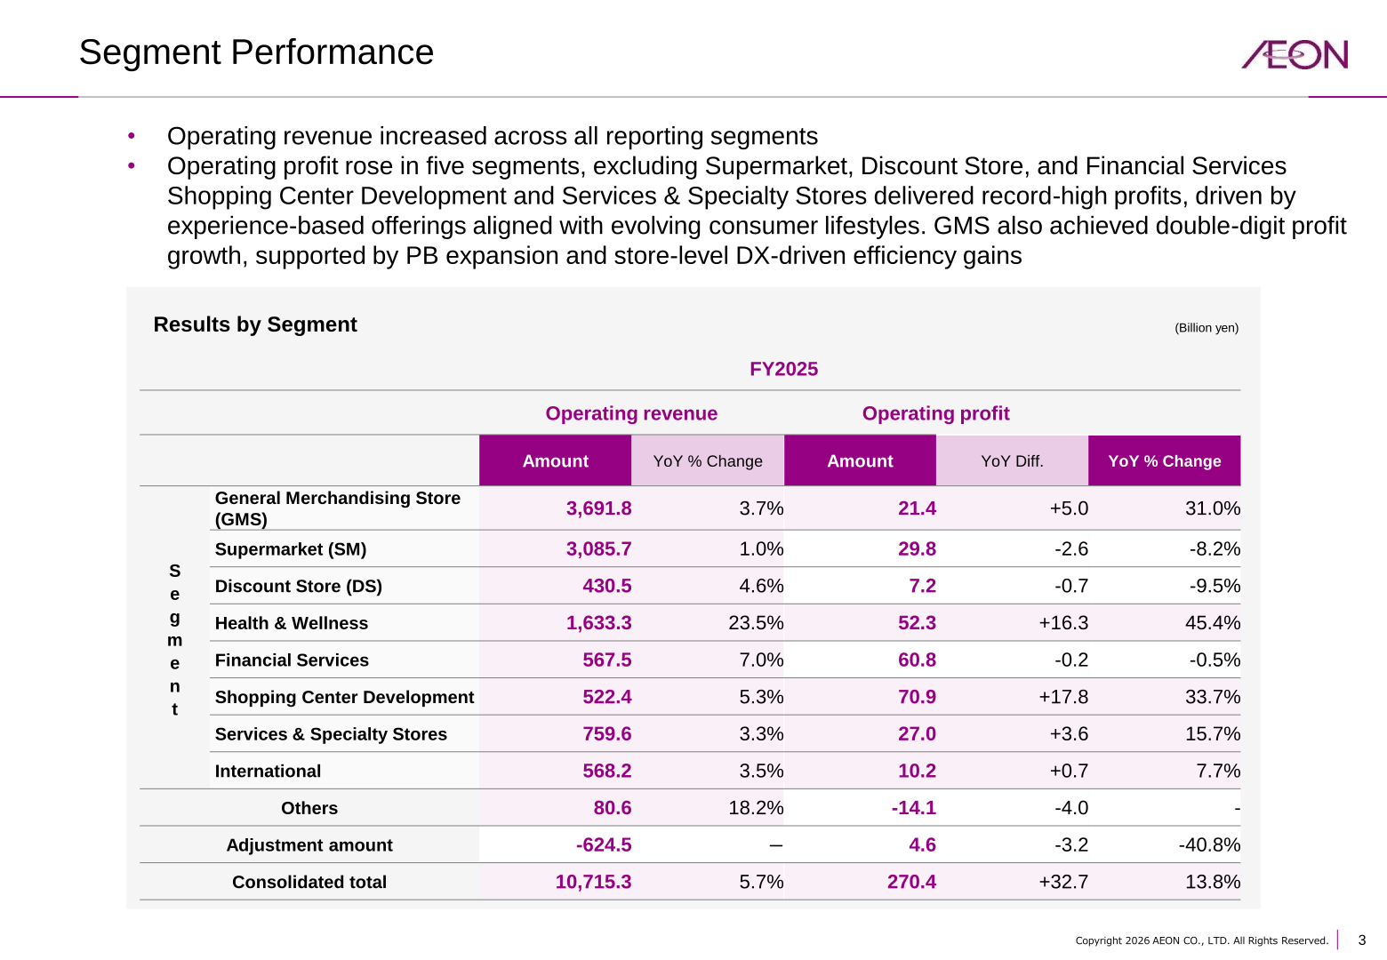Select Others operating profit -14.1

[914, 808]
